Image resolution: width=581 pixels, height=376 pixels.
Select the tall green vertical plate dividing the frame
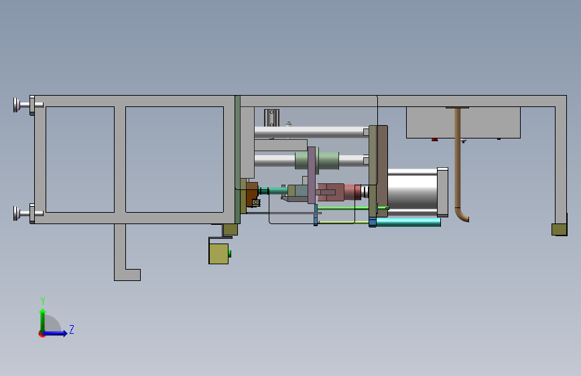point(237,159)
